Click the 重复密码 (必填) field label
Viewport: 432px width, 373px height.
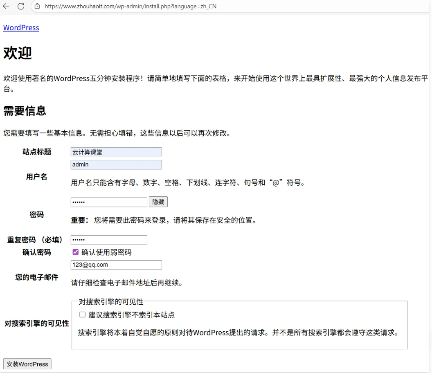tap(35, 240)
